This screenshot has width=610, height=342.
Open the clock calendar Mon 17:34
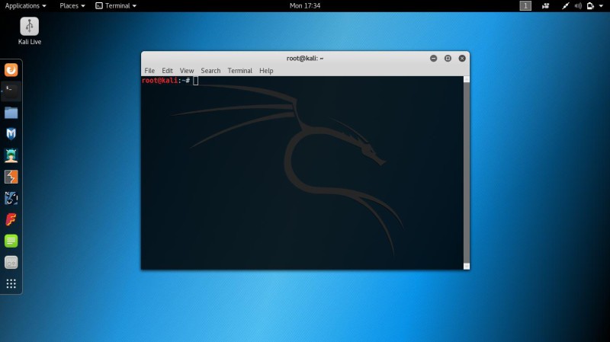[305, 6]
